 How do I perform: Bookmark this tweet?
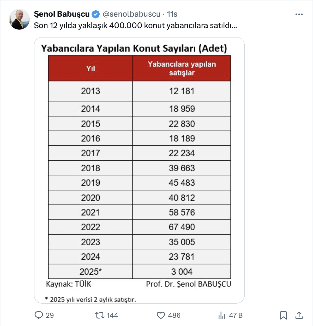pyautogui.click(x=283, y=315)
